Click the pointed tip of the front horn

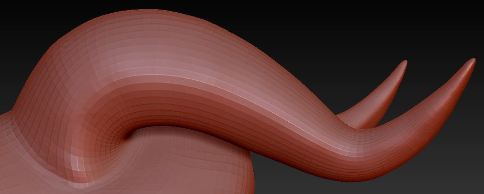click(472, 61)
